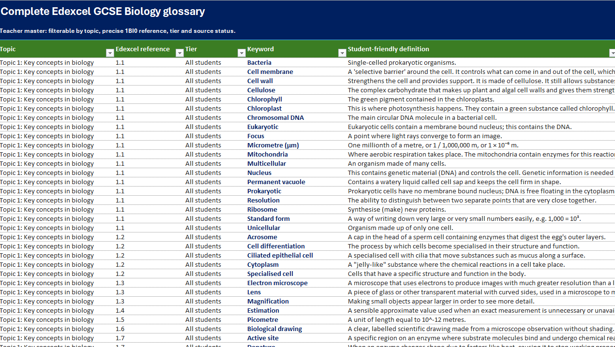Click 'All students' in the Active site row

pos(203,338)
